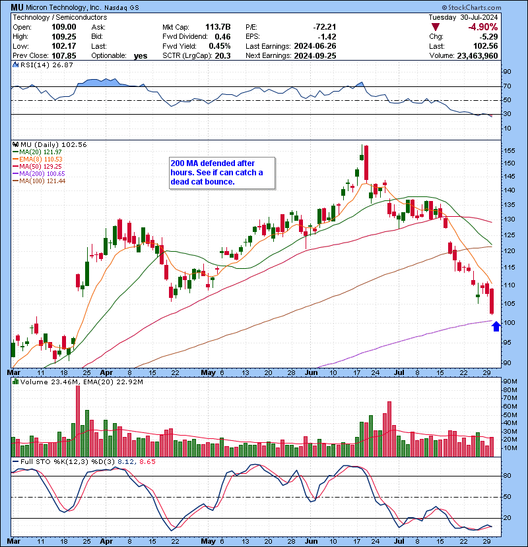Click the High value 109.25
The image size is (528, 547).
tap(63, 36)
